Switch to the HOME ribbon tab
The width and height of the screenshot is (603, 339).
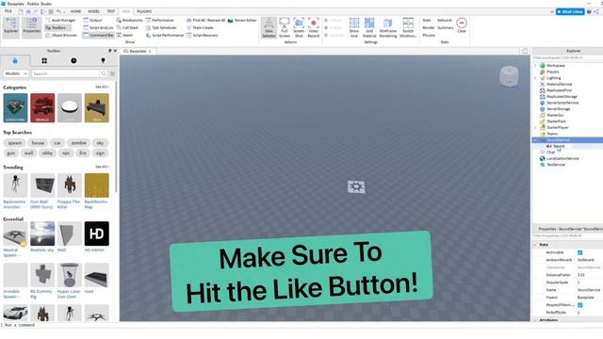75,11
